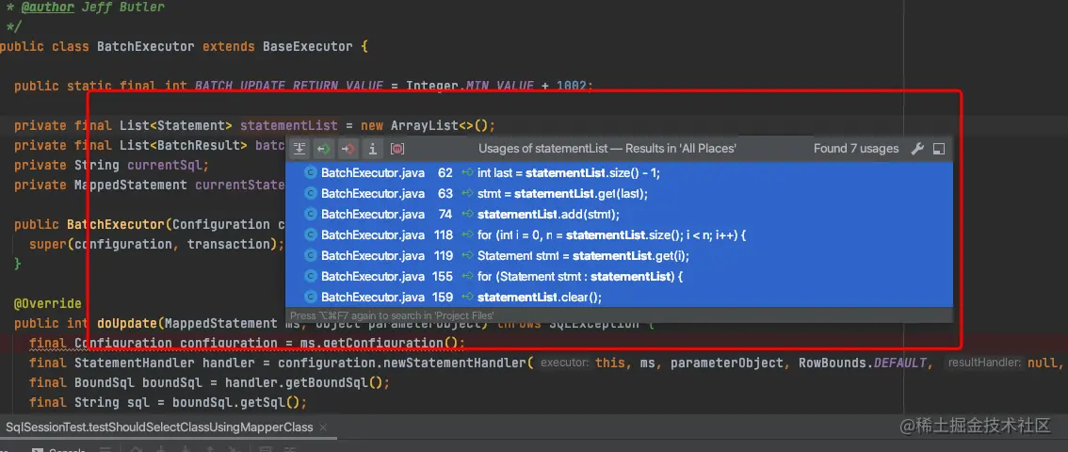Click read-access arrow icon on line 155 row
Screen dimensions: 1068x452
467,276
